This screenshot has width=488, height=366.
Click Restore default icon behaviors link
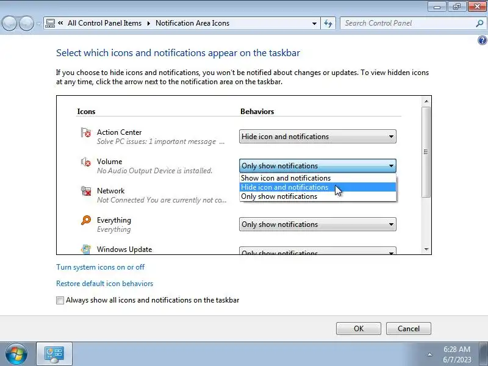point(104,284)
